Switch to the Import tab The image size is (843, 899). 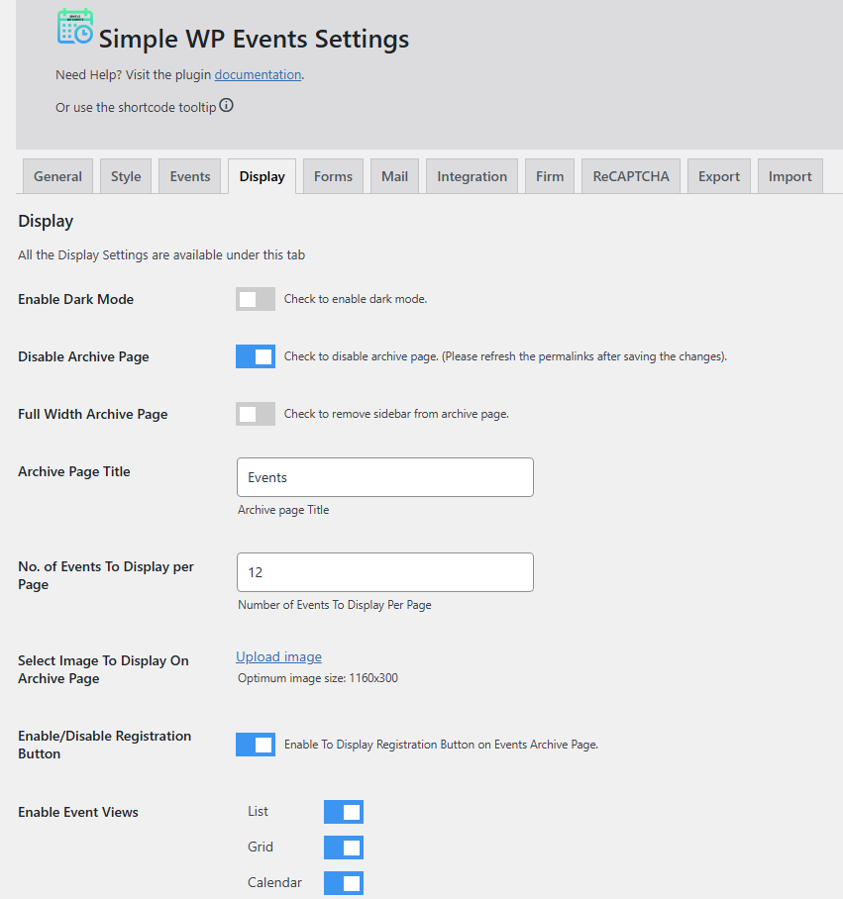(x=790, y=176)
